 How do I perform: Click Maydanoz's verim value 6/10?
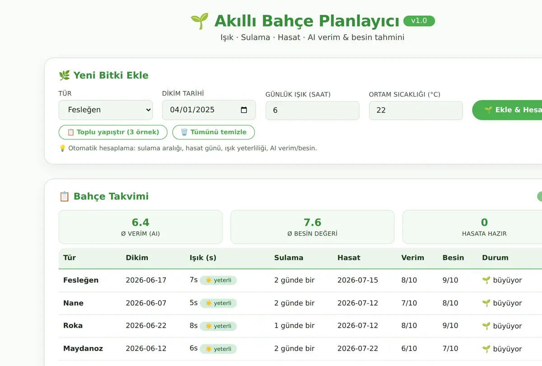click(x=409, y=349)
